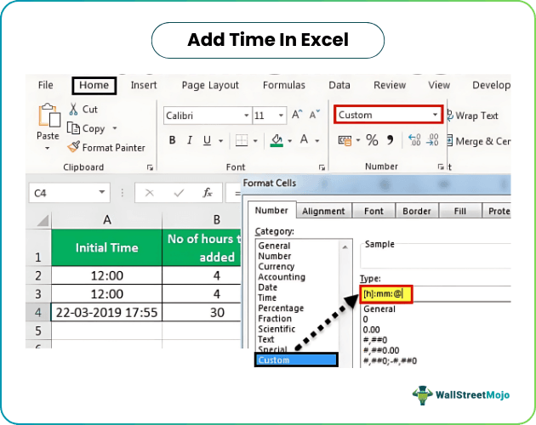536x425 pixels.
Task: Select row 2 header
Action: (38, 275)
